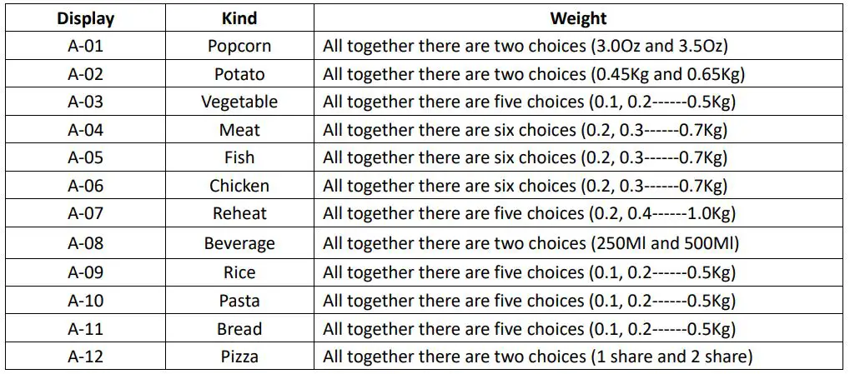Image resolution: width=850 pixels, height=374 pixels.
Task: Select the Fish kind cell
Action: point(239,158)
